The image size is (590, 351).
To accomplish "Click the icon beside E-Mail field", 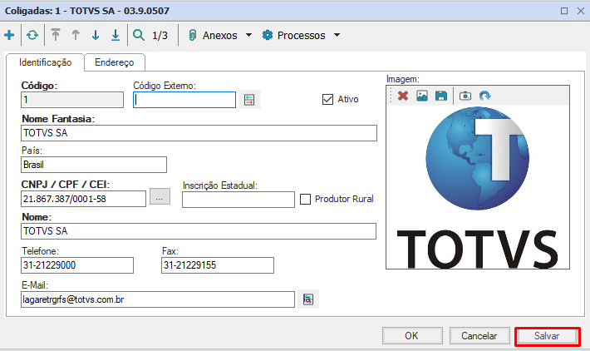I will tap(308, 299).
